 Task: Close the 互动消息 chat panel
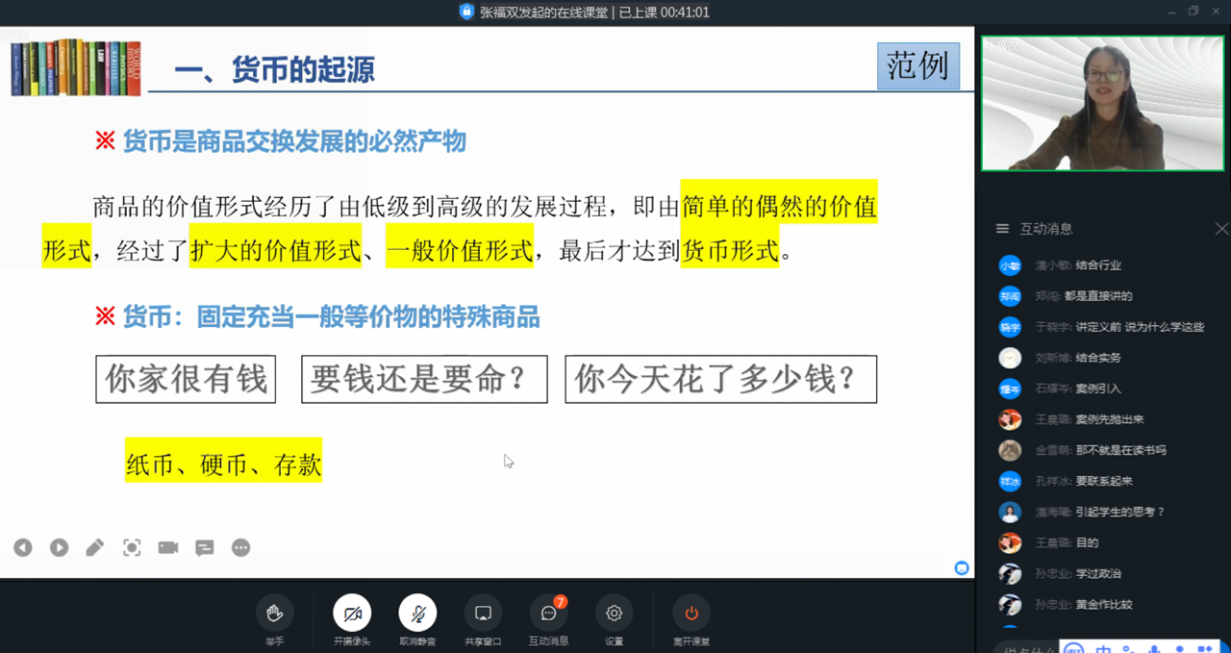[1221, 229]
